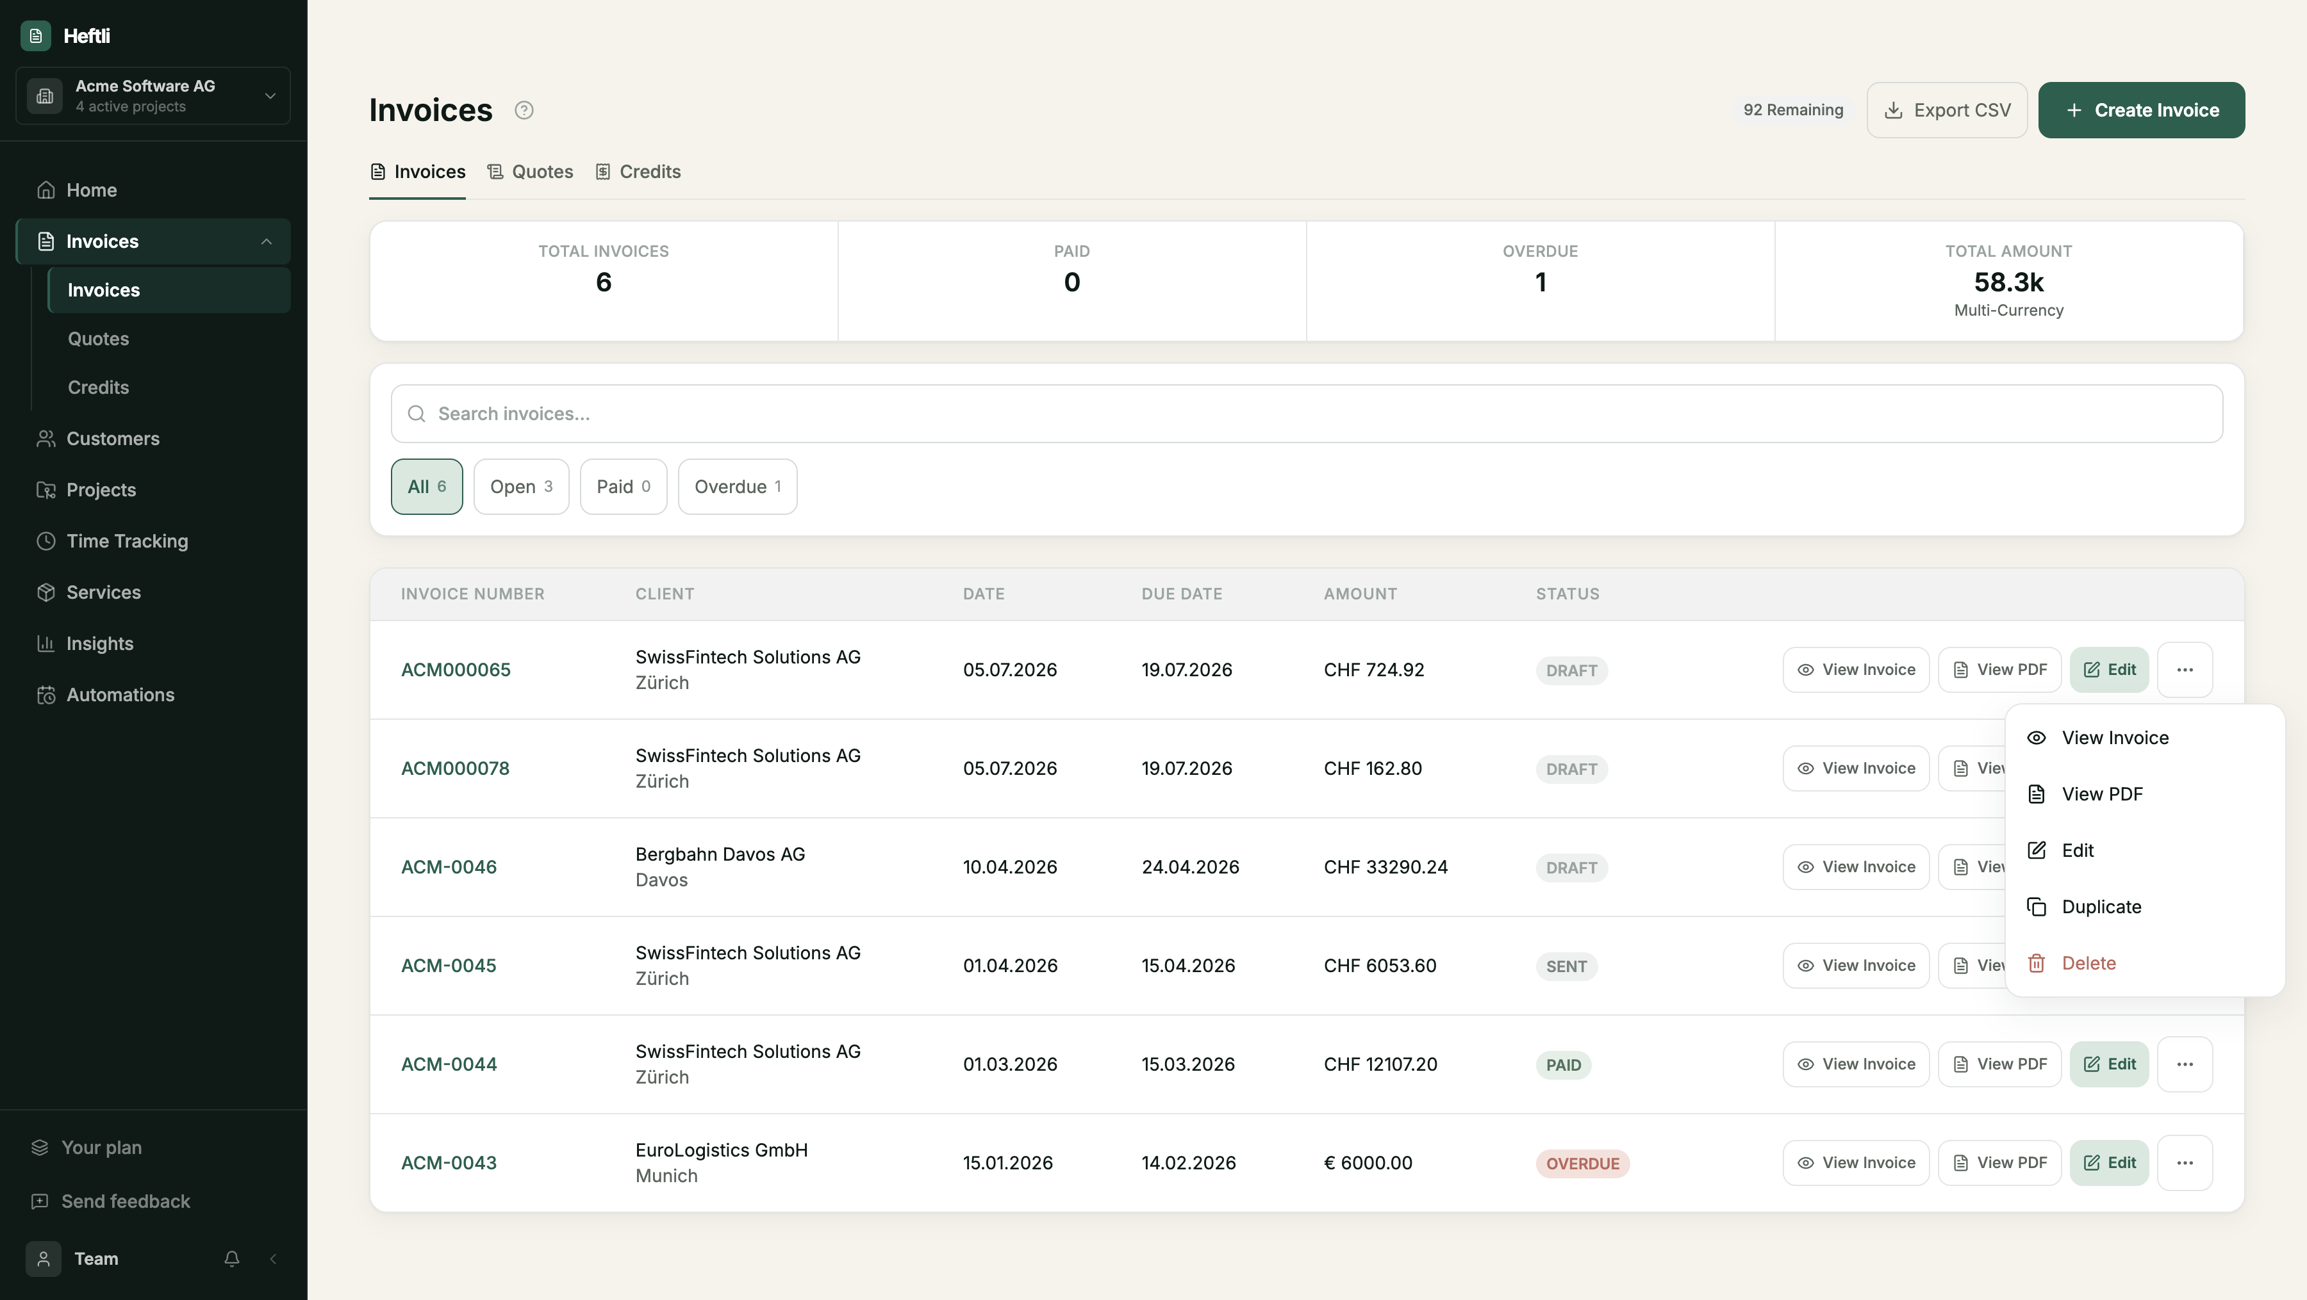The image size is (2307, 1300).
Task: Open more actions for invoice ACM-0043
Action: (2185, 1162)
